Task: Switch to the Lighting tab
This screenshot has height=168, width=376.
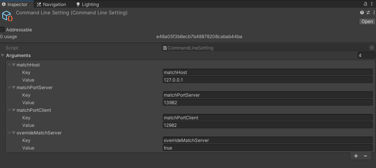Action: click(x=87, y=4)
